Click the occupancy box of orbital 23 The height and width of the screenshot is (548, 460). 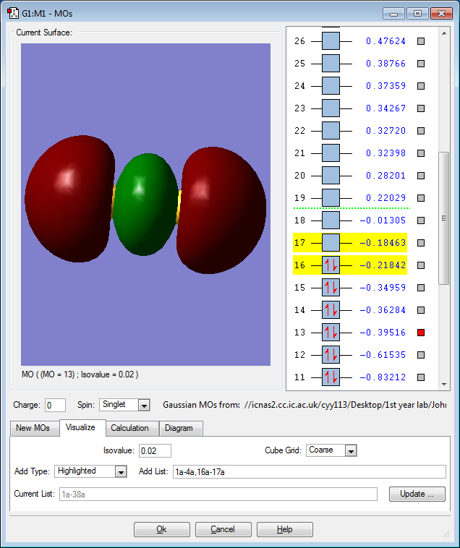[x=331, y=108]
